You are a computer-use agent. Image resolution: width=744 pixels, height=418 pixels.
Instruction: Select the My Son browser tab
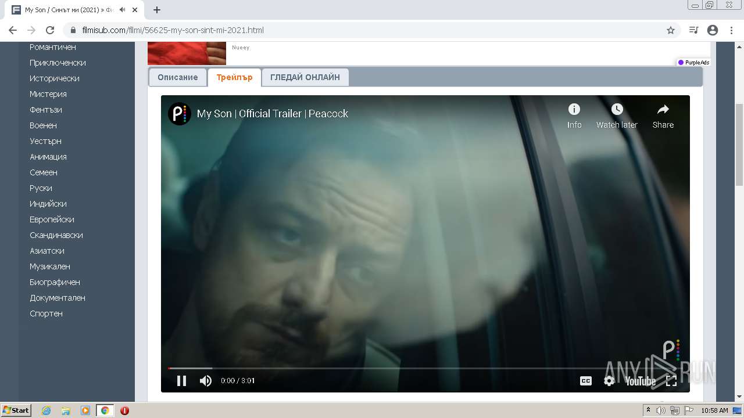[70, 10]
